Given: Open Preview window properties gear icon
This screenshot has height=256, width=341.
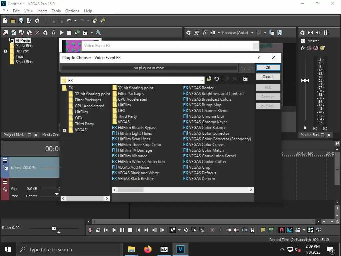Looking at the screenshot, I should (188, 33).
